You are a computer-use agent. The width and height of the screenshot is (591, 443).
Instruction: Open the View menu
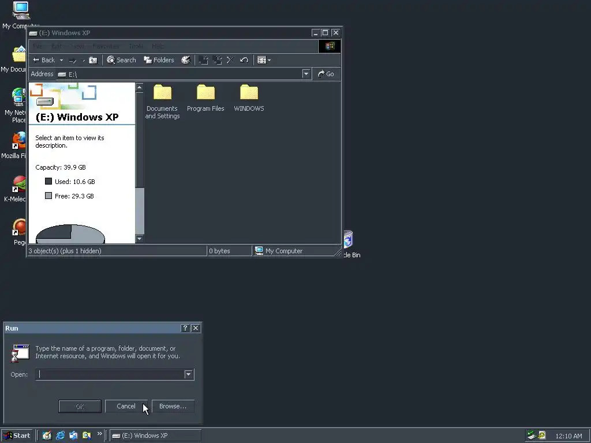77,46
